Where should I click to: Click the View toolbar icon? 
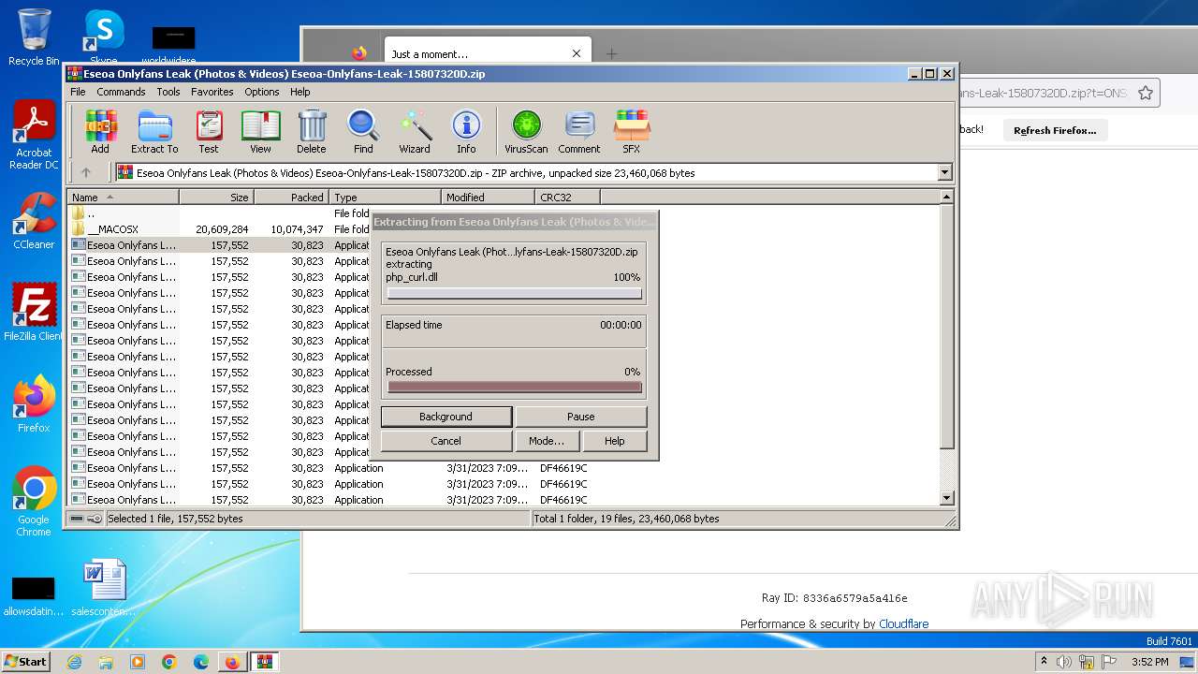point(260,131)
